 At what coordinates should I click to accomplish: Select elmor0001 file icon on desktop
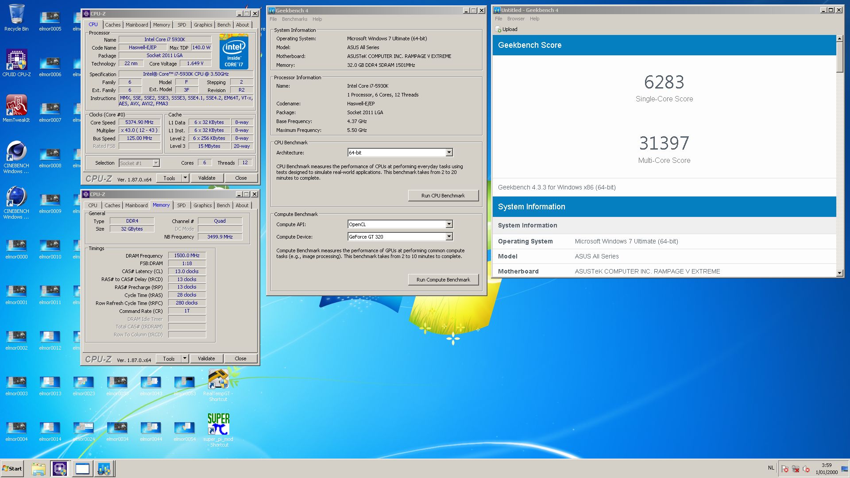click(x=16, y=295)
